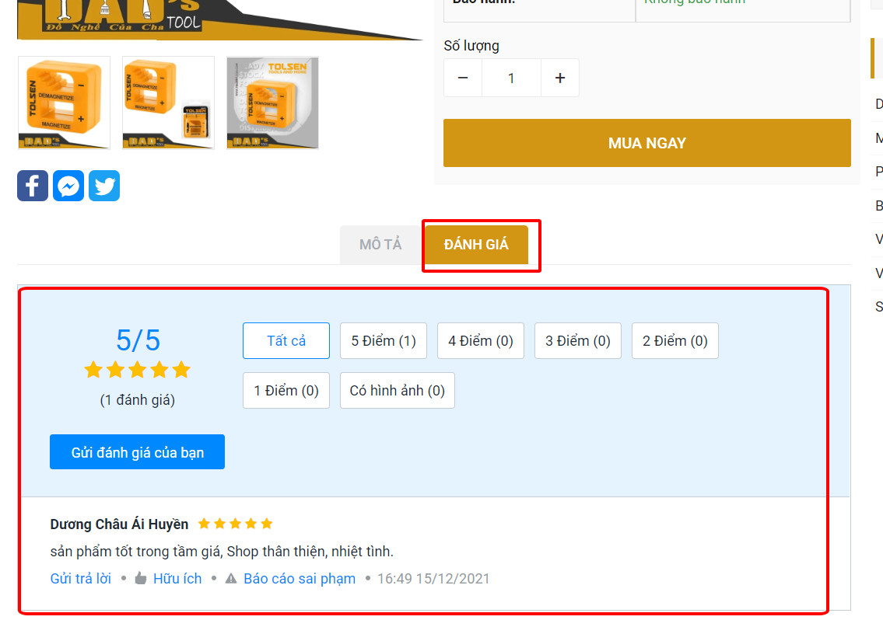Click the review comment sản phẩm tốt text
This screenshot has height=627, width=883.
point(222,551)
